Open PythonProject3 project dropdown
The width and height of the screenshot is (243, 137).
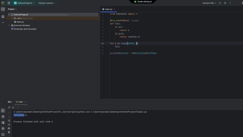click(24, 3)
